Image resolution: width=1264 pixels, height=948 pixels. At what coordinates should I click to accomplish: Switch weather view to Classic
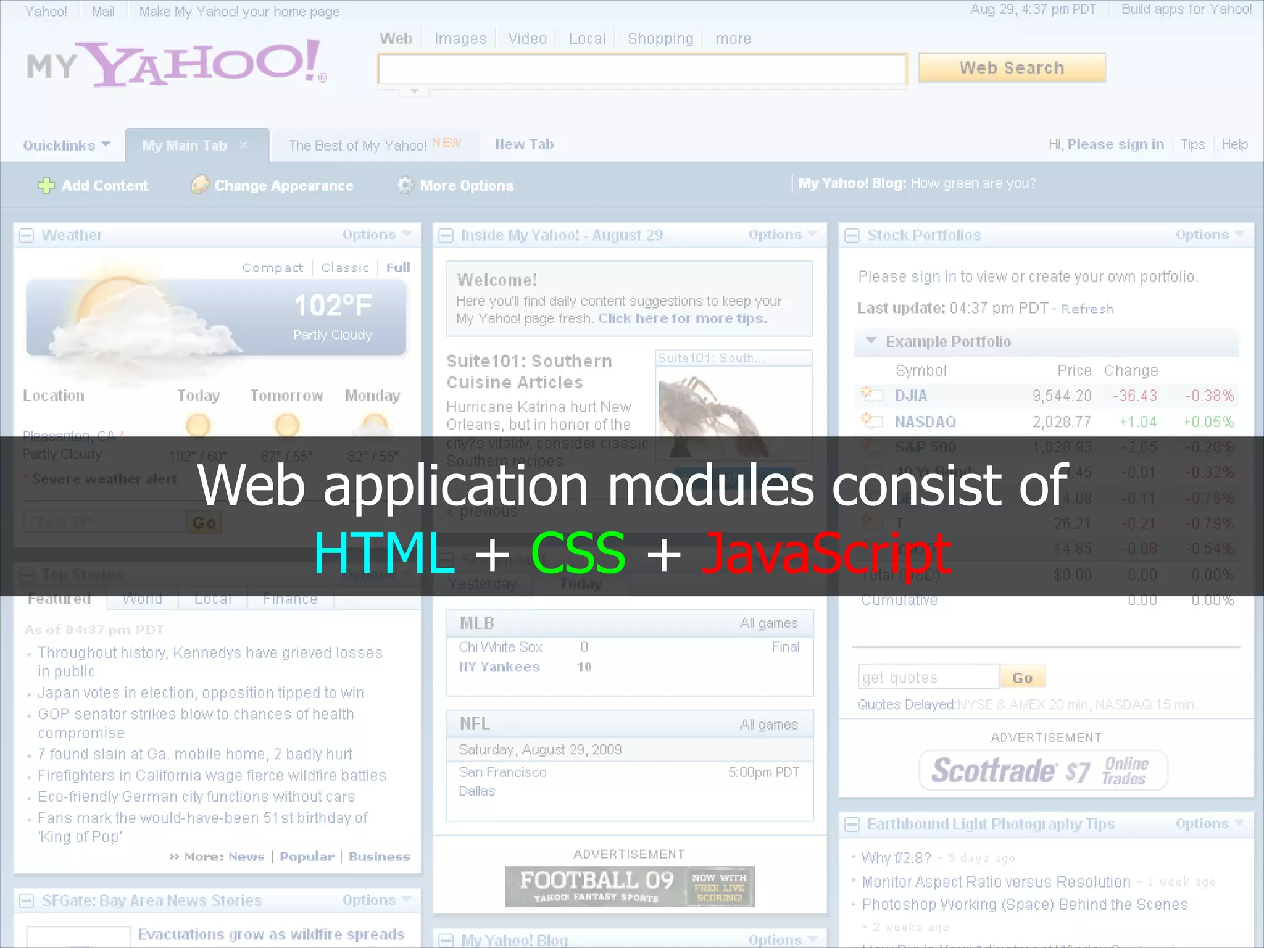pos(344,268)
